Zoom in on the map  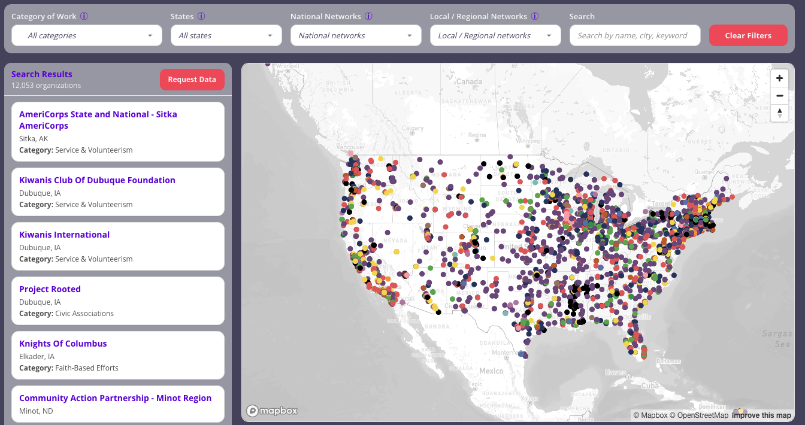pyautogui.click(x=779, y=78)
